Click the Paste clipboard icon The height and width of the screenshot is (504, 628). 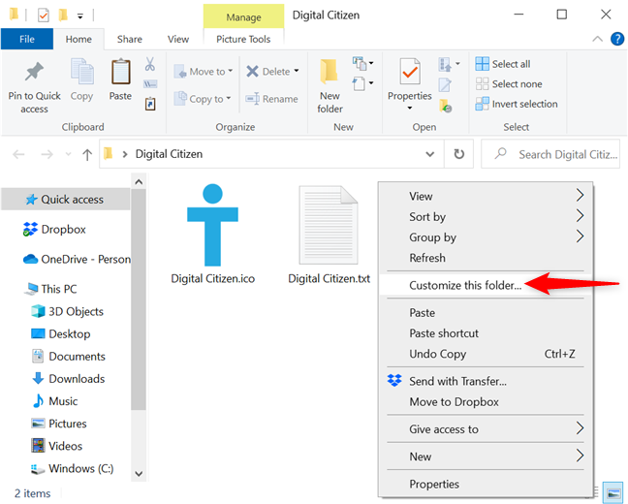click(120, 72)
